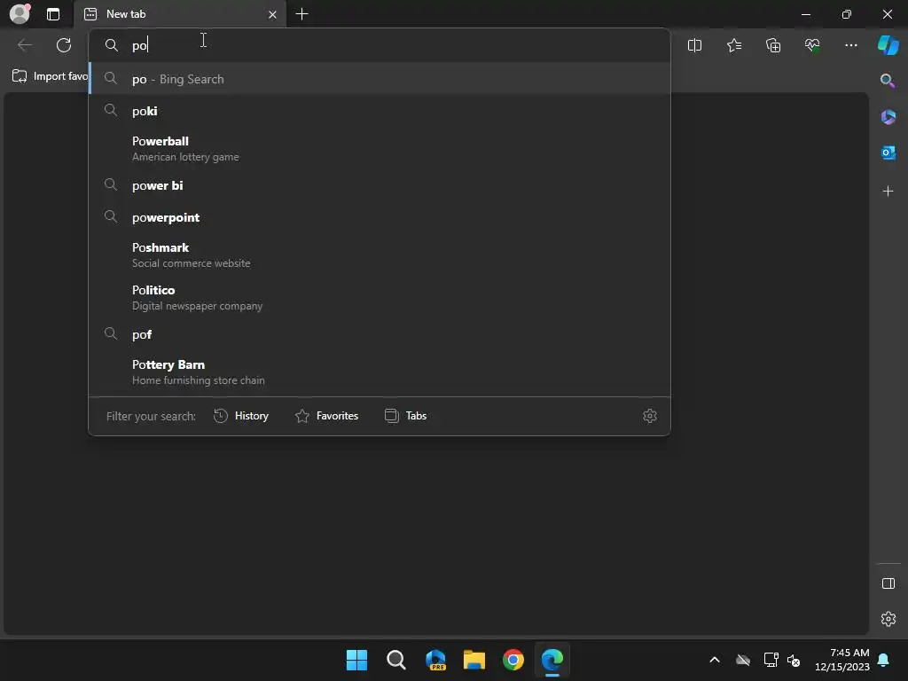Select the 'power bi' suggestion

380,185
